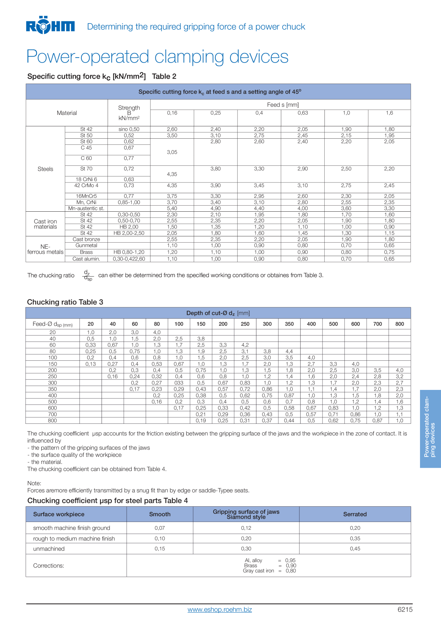Select the "Cast iron materials" group cell
This screenshot has width=441, height=624.
point(45,224)
